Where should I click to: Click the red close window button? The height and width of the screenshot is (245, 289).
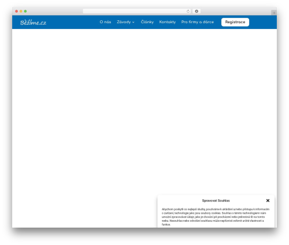(17, 11)
